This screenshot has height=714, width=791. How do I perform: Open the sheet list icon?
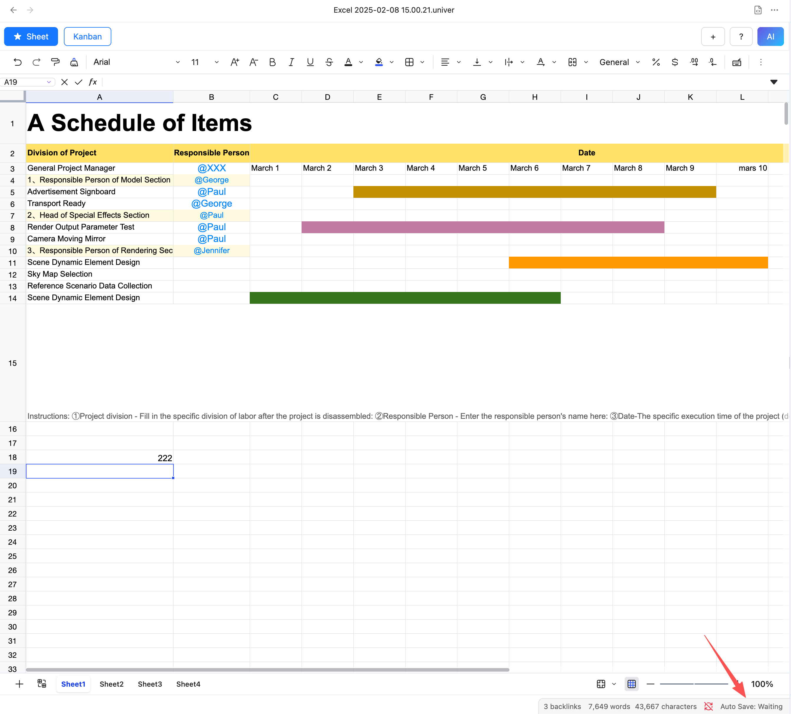(x=42, y=684)
